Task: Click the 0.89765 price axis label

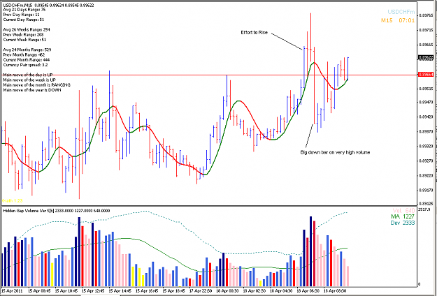Action: pyautogui.click(x=427, y=15)
